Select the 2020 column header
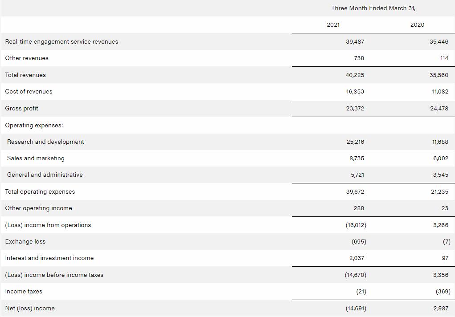455x317 pixels. tap(417, 24)
